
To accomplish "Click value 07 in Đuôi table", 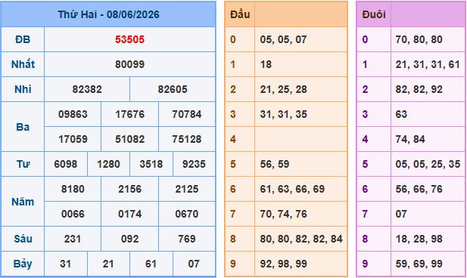I will (x=401, y=214).
